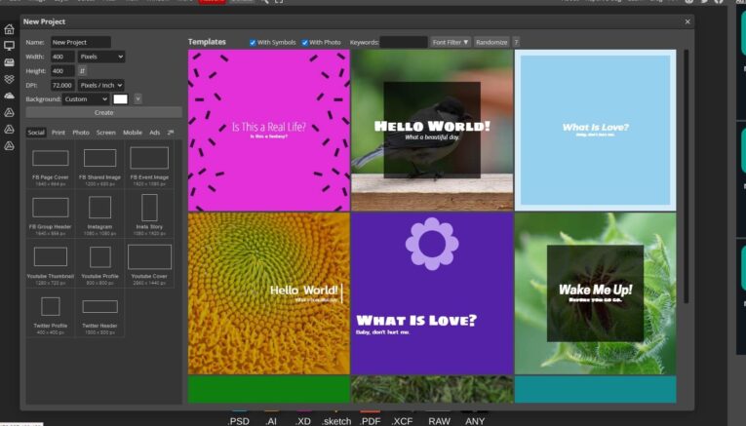Click the ANY format label
Screen dimensions: 746x426
click(x=475, y=421)
